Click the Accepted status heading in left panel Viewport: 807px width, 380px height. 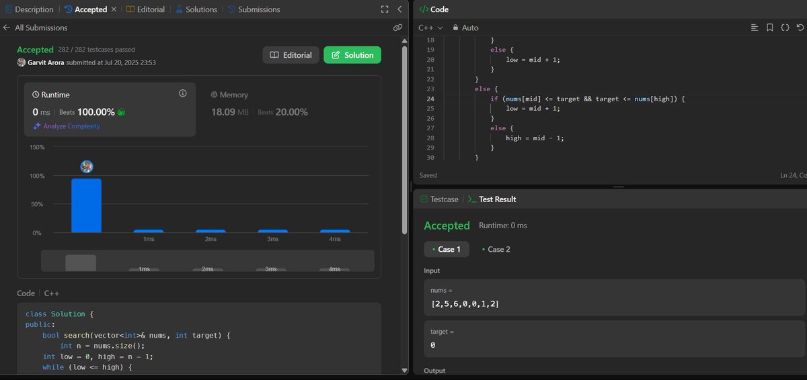tap(35, 50)
